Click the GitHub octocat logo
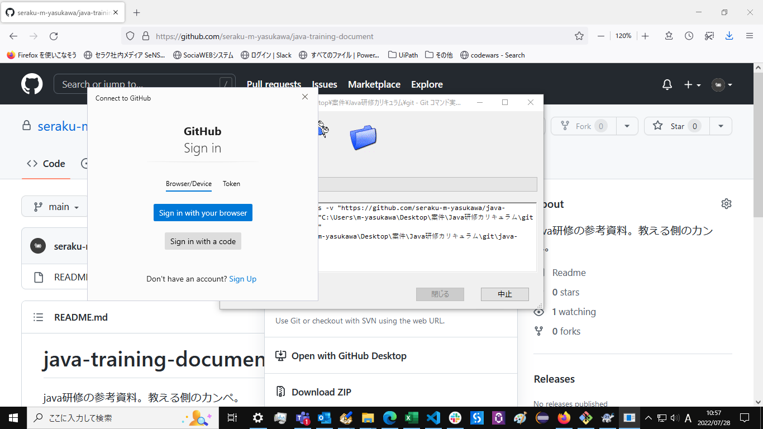This screenshot has height=429, width=763. click(x=32, y=84)
